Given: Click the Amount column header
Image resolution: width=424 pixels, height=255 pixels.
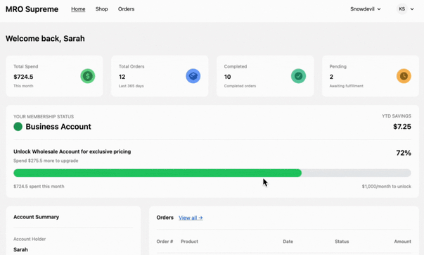Looking at the screenshot, I should (403, 242).
